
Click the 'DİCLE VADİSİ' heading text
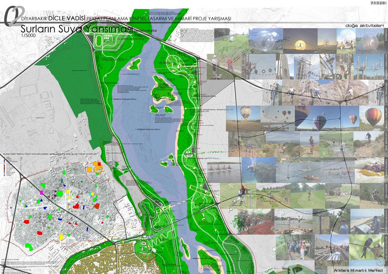coord(67,18)
